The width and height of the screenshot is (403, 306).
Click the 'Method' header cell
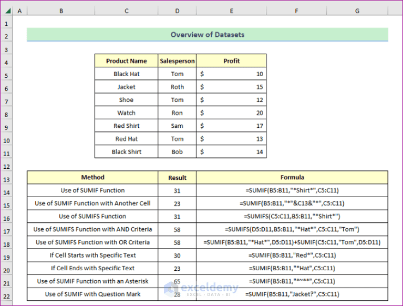[x=92, y=177]
